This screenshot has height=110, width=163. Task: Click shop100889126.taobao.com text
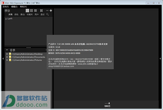coord(61,66)
